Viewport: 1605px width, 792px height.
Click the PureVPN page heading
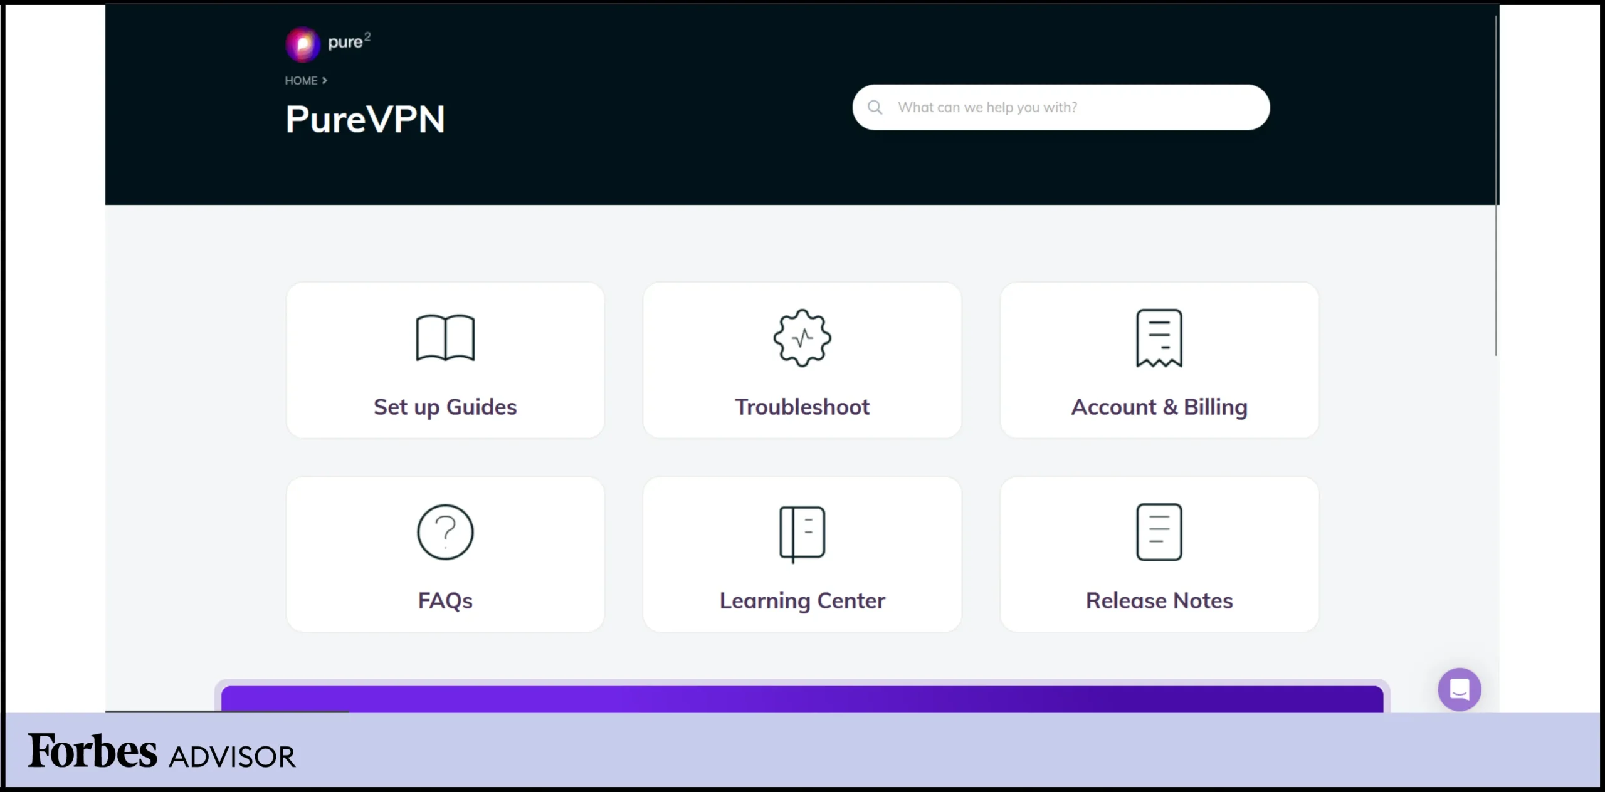click(x=365, y=119)
